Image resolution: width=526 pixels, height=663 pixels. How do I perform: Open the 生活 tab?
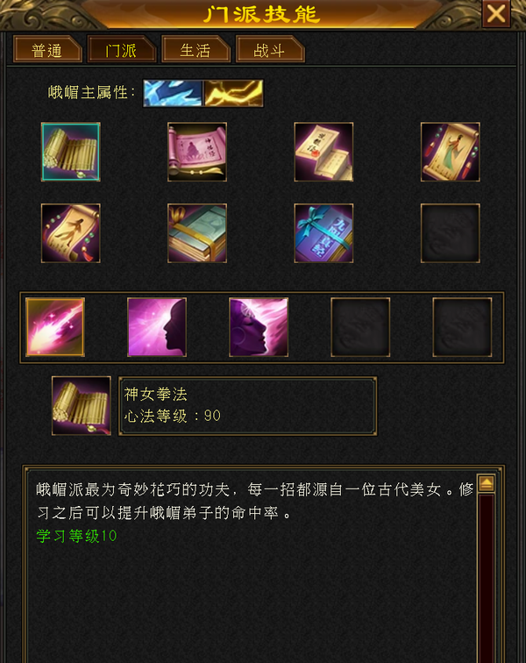coord(195,49)
